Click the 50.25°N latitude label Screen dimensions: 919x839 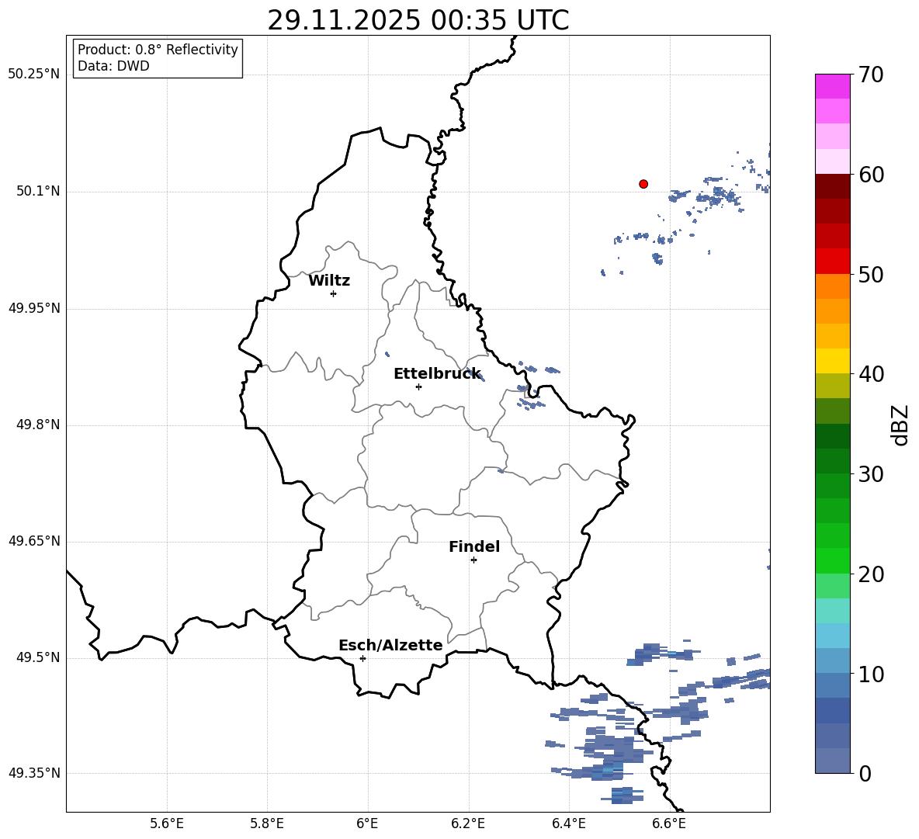[34, 75]
